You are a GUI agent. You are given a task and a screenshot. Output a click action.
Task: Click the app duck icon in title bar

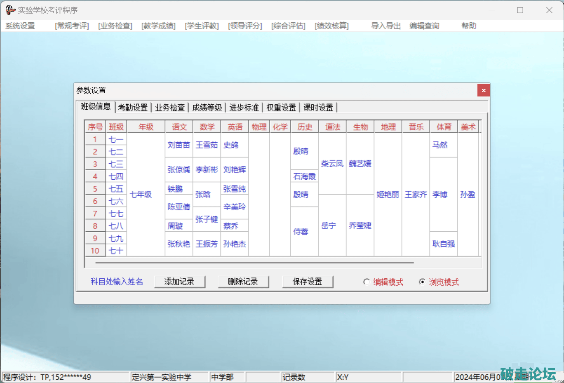click(x=10, y=10)
